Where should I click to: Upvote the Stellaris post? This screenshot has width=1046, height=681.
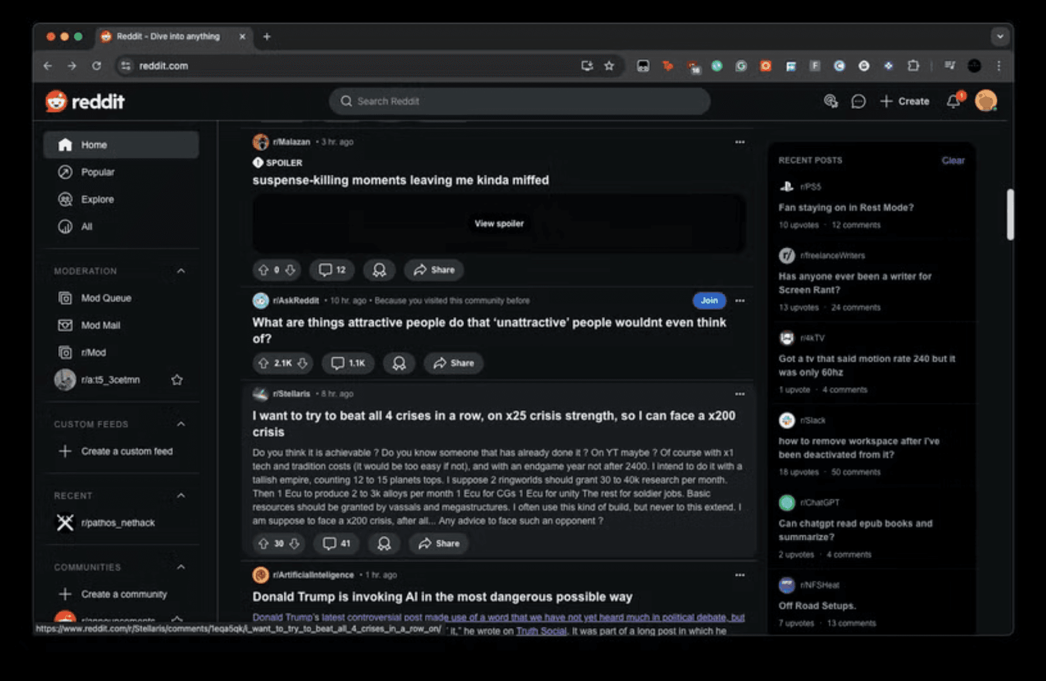(263, 543)
